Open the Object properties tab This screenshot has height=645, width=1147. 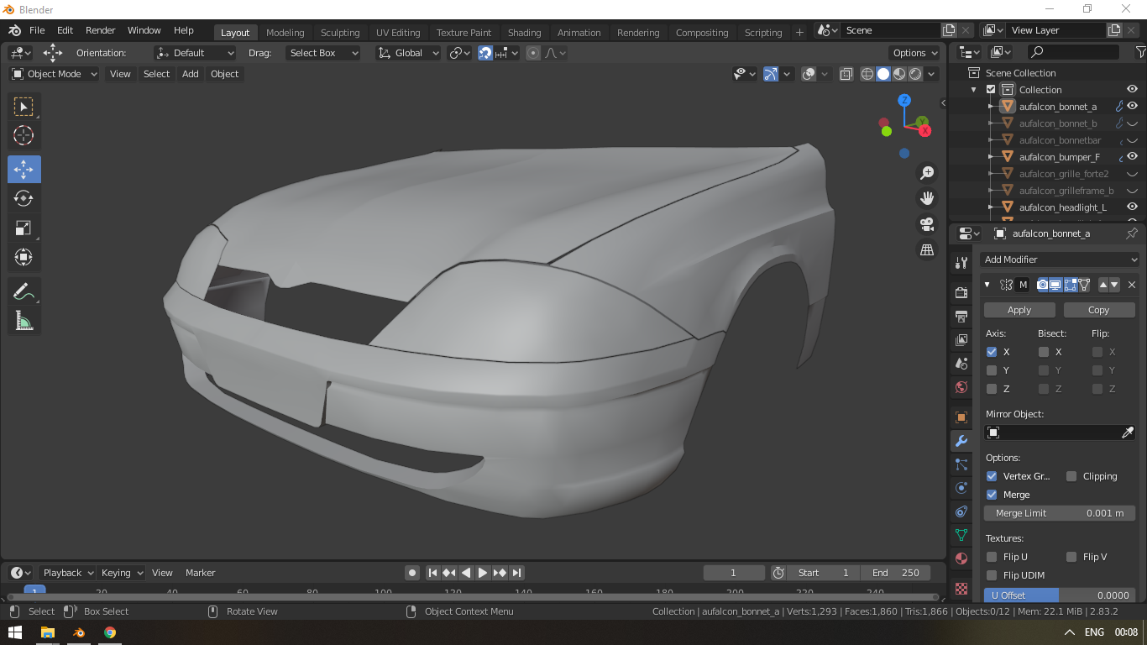[x=961, y=417]
